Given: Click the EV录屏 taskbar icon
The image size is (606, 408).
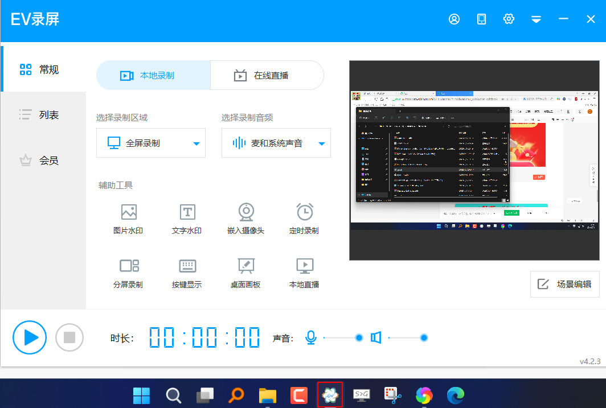Looking at the screenshot, I should tap(330, 394).
